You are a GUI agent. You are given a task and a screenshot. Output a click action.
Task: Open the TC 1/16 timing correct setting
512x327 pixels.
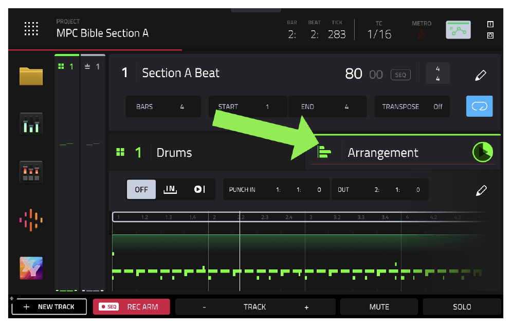pyautogui.click(x=379, y=30)
